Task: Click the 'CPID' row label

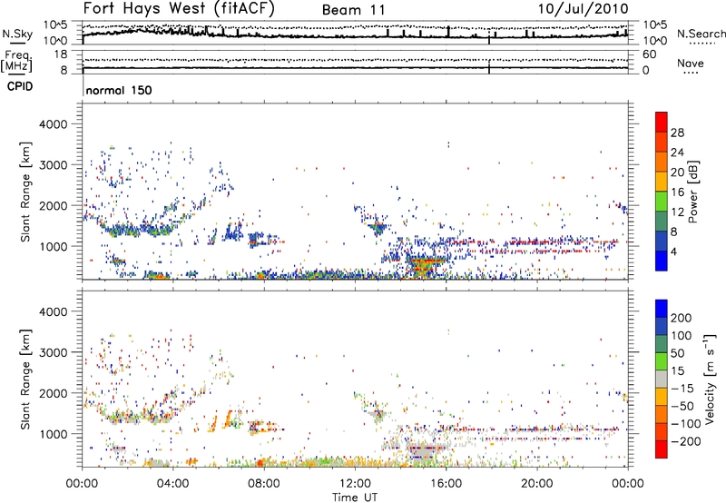Action: (x=20, y=86)
